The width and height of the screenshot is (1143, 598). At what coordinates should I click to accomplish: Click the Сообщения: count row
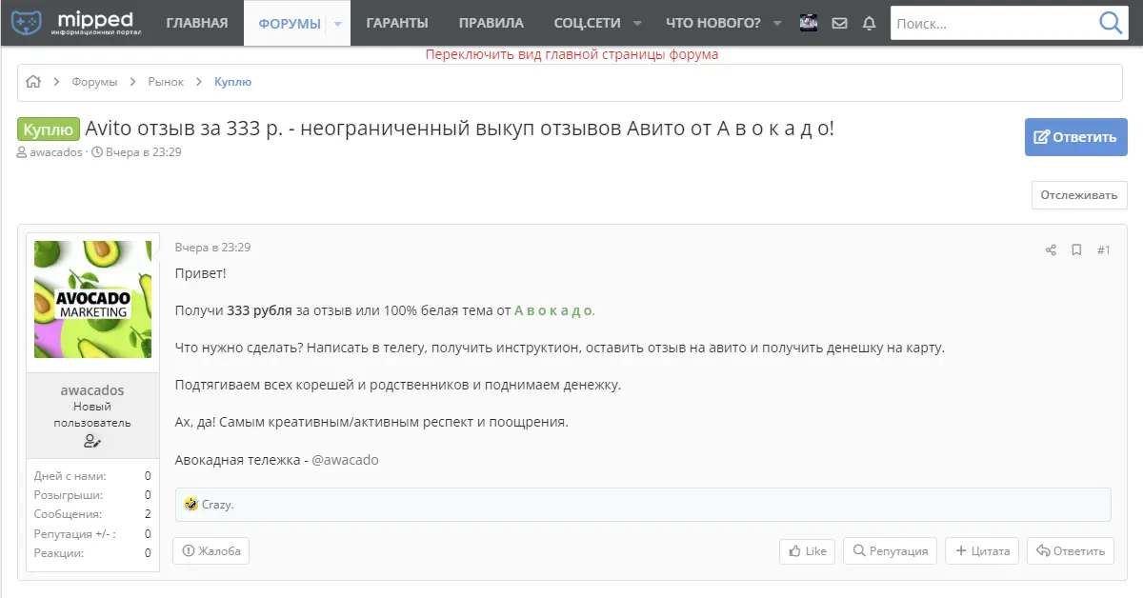(x=92, y=514)
